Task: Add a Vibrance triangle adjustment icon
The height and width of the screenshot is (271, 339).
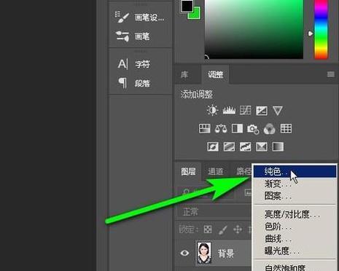Action: tap(277, 111)
